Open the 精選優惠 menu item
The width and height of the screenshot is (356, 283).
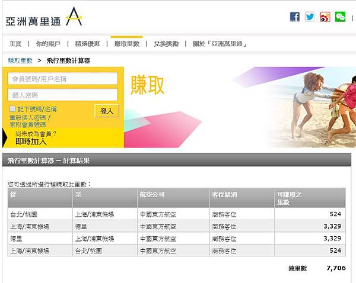(87, 44)
